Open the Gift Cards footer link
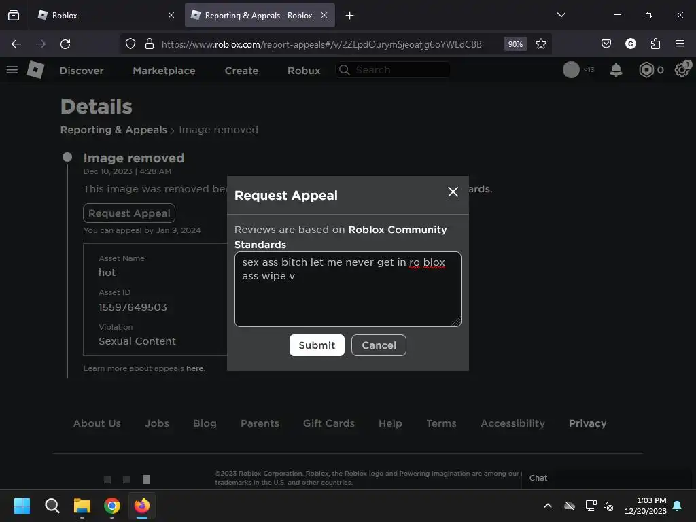Image resolution: width=696 pixels, height=522 pixels. tap(329, 423)
